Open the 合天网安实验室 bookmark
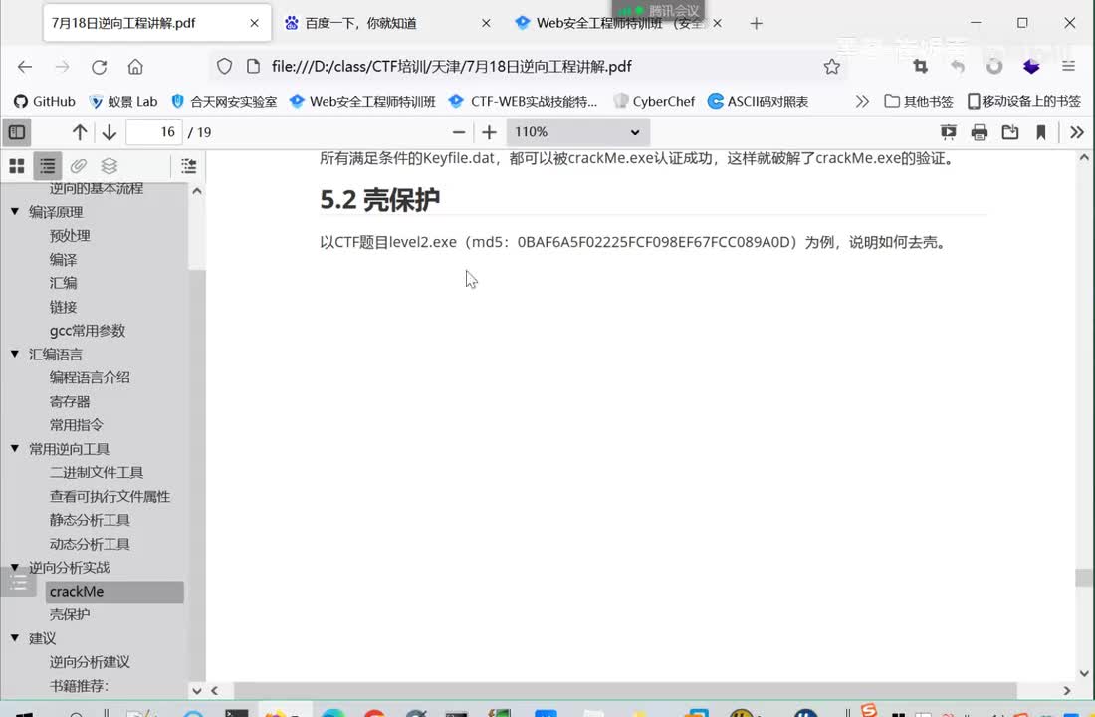The image size is (1095, 717). 224,102
